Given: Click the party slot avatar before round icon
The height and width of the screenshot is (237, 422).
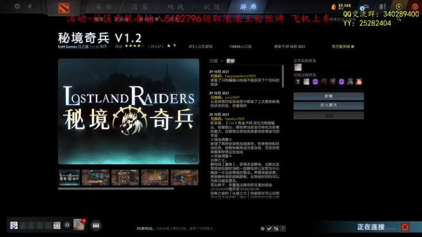Looking at the screenshot, I should click(57, 225).
